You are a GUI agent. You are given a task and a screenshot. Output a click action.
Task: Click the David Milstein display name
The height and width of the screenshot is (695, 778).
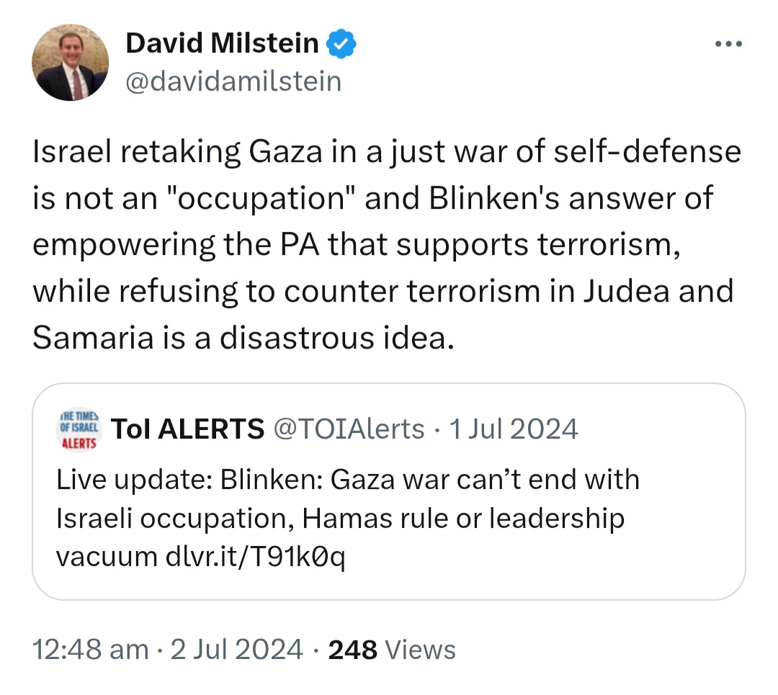tap(222, 43)
